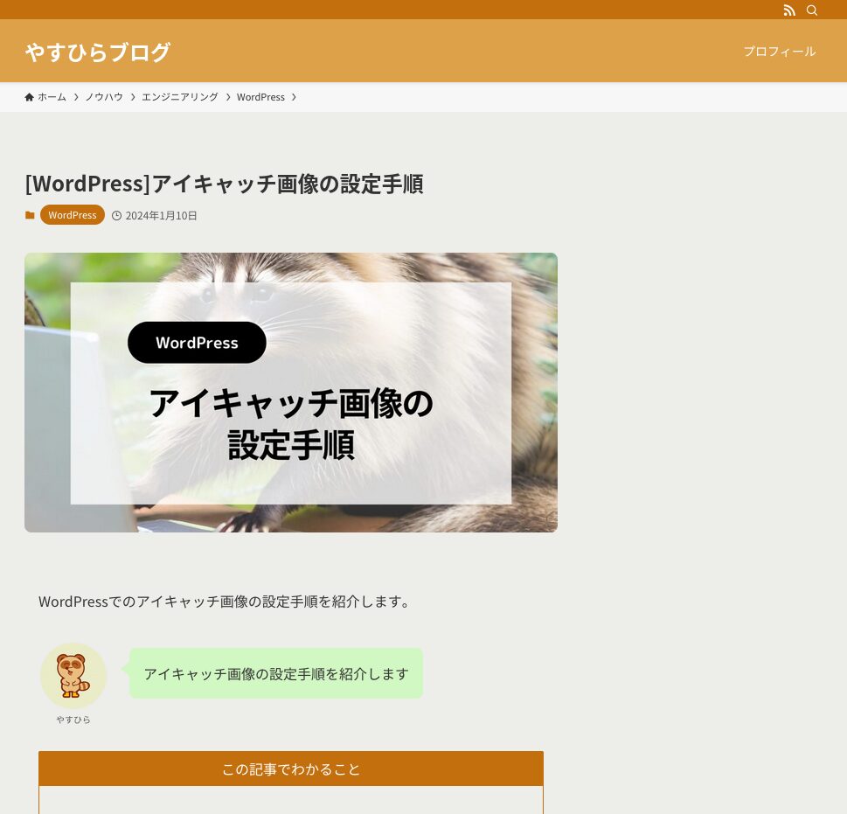This screenshot has height=814, width=847.
Task: Click the folder category icon
Action: pyautogui.click(x=30, y=215)
